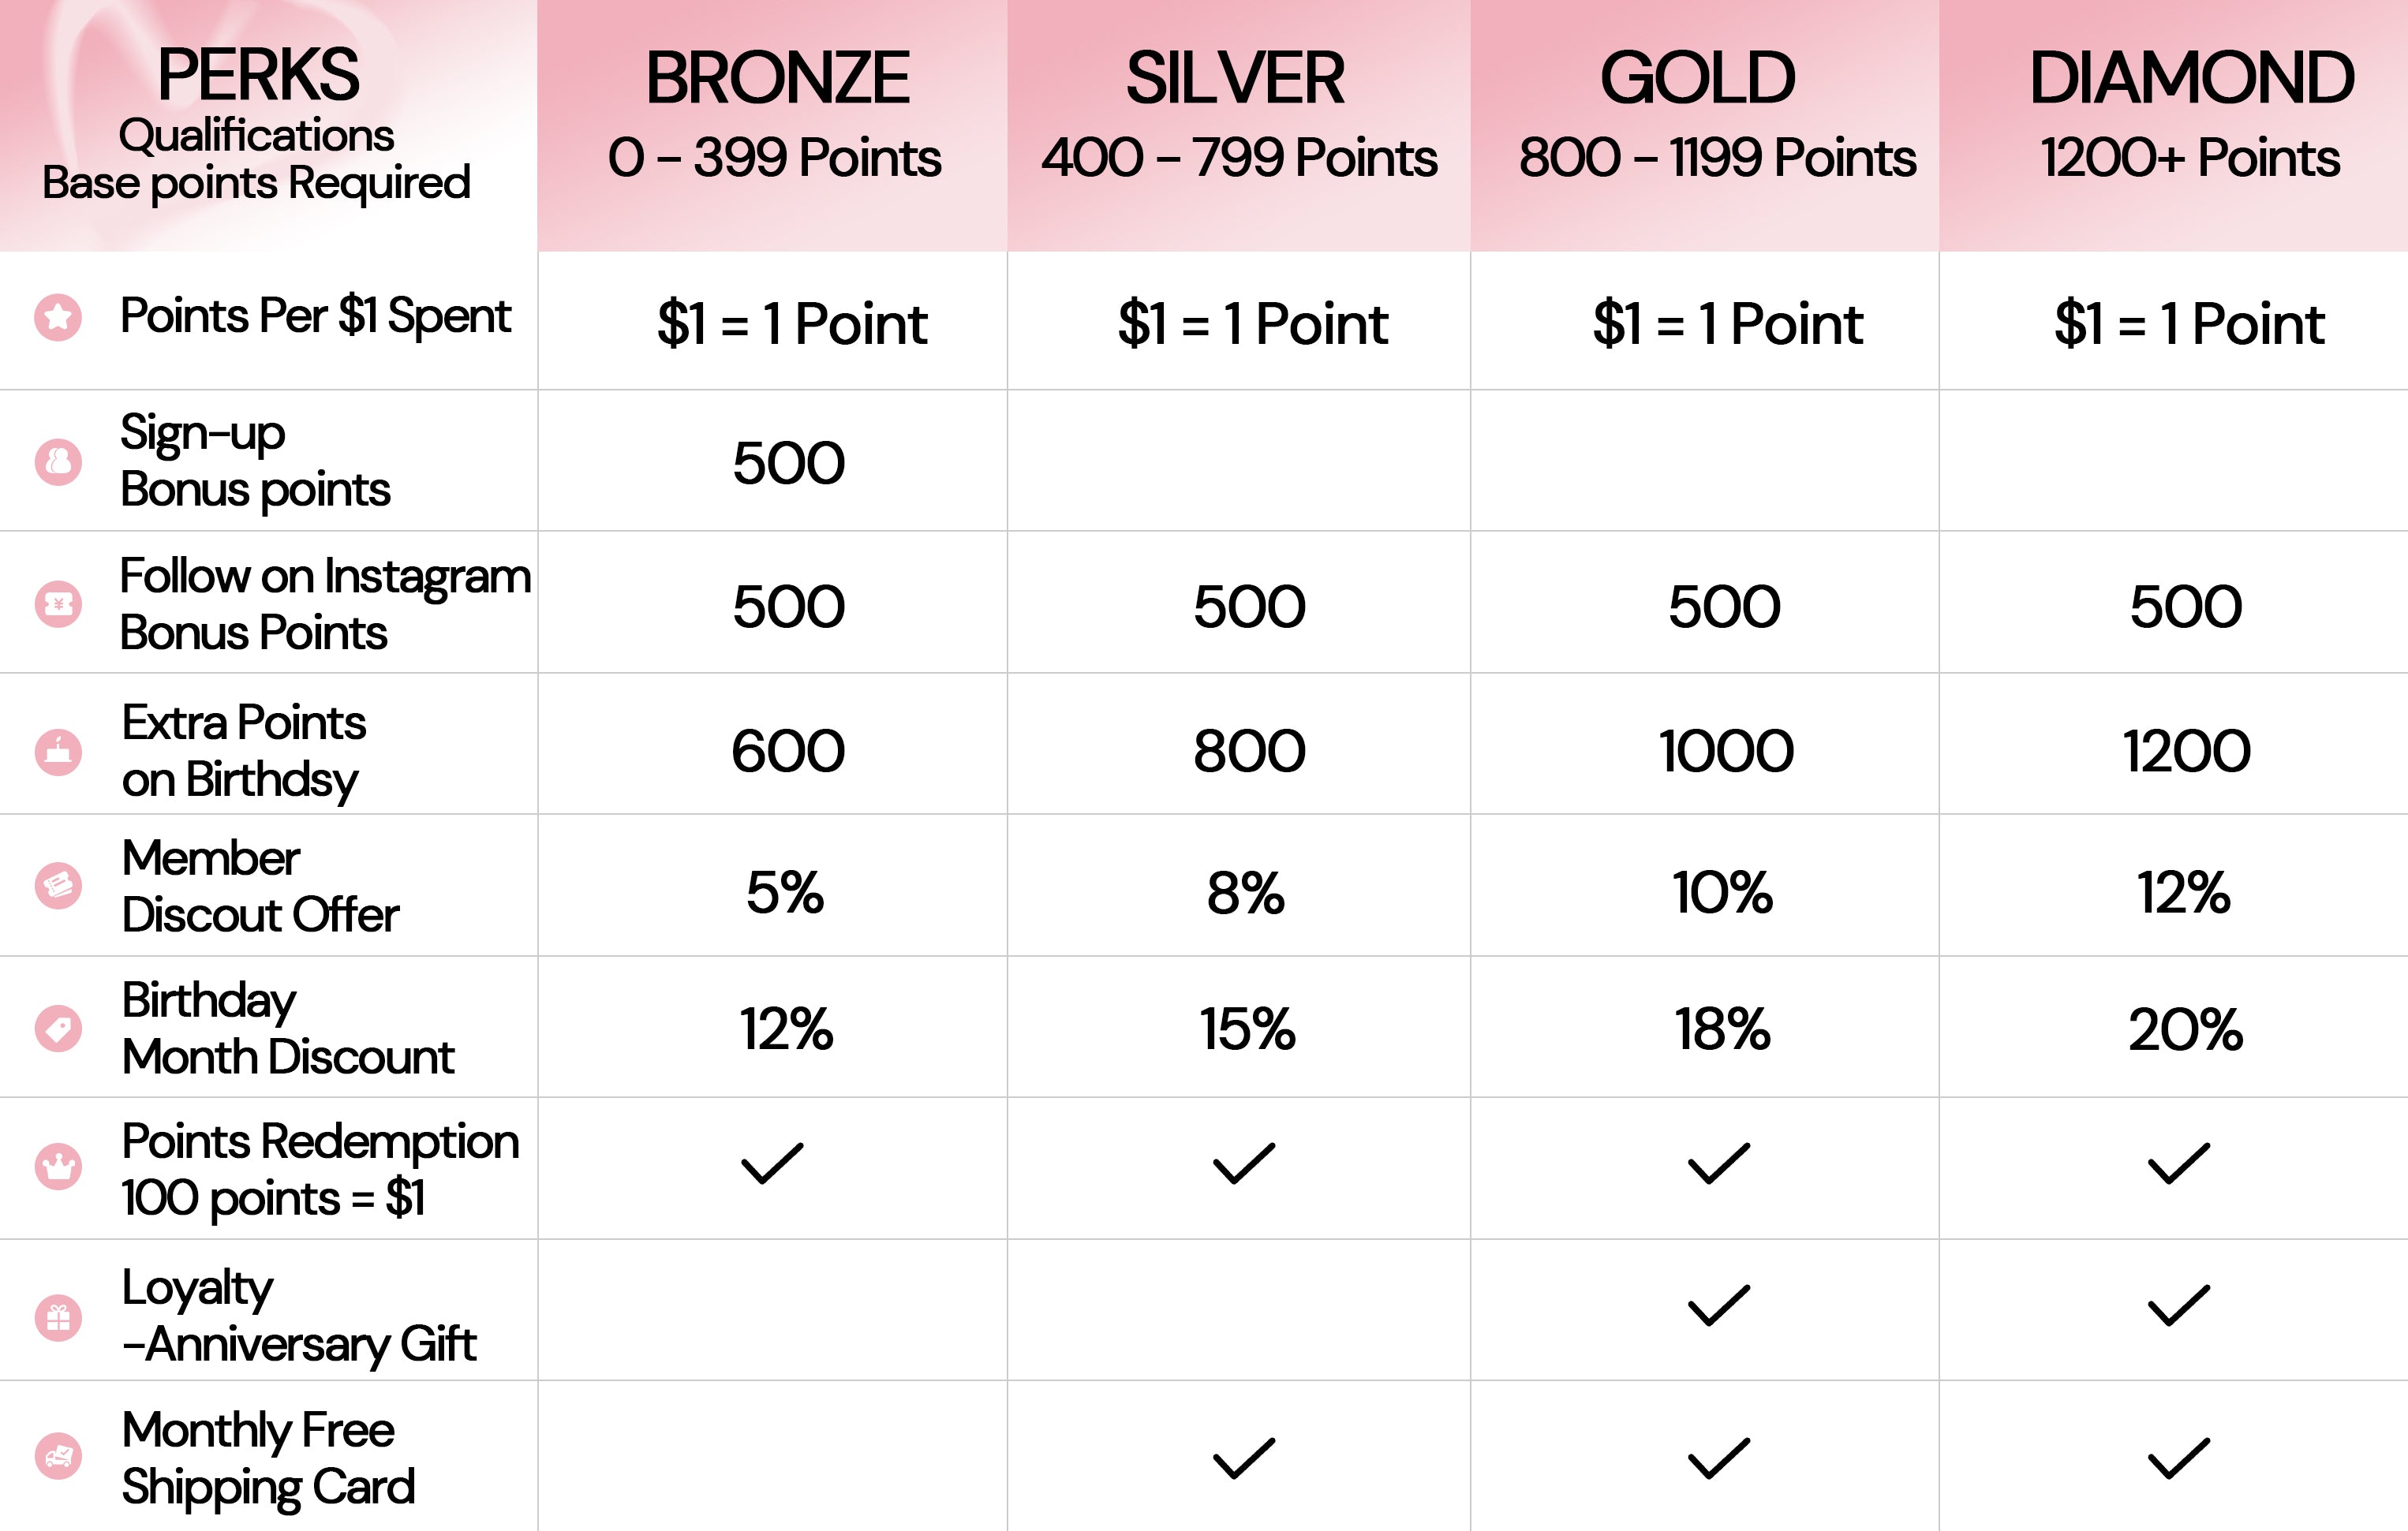Click the Member Discount Offer coupon icon
2408x1531 pixels.
click(x=58, y=886)
